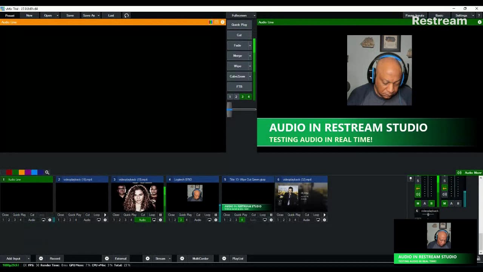Open settings gear for videoplayback (32).mp4

[324, 220]
